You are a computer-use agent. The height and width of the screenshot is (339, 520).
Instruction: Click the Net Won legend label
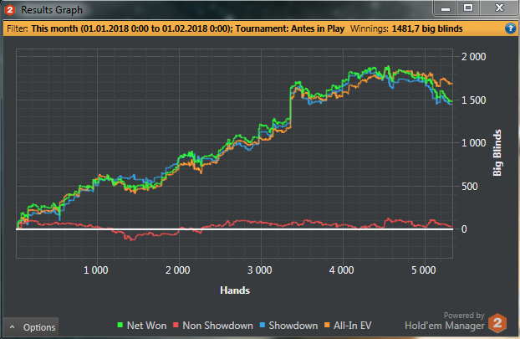point(146,326)
